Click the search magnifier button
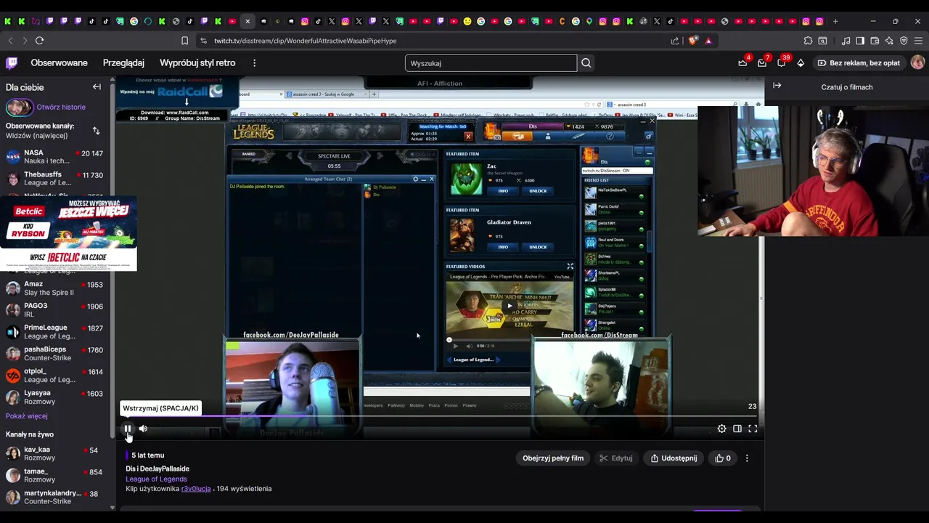 pos(586,63)
